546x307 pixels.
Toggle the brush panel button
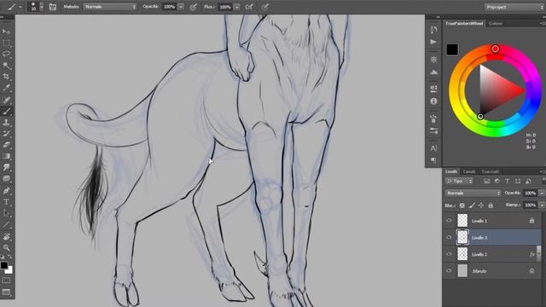(53, 7)
